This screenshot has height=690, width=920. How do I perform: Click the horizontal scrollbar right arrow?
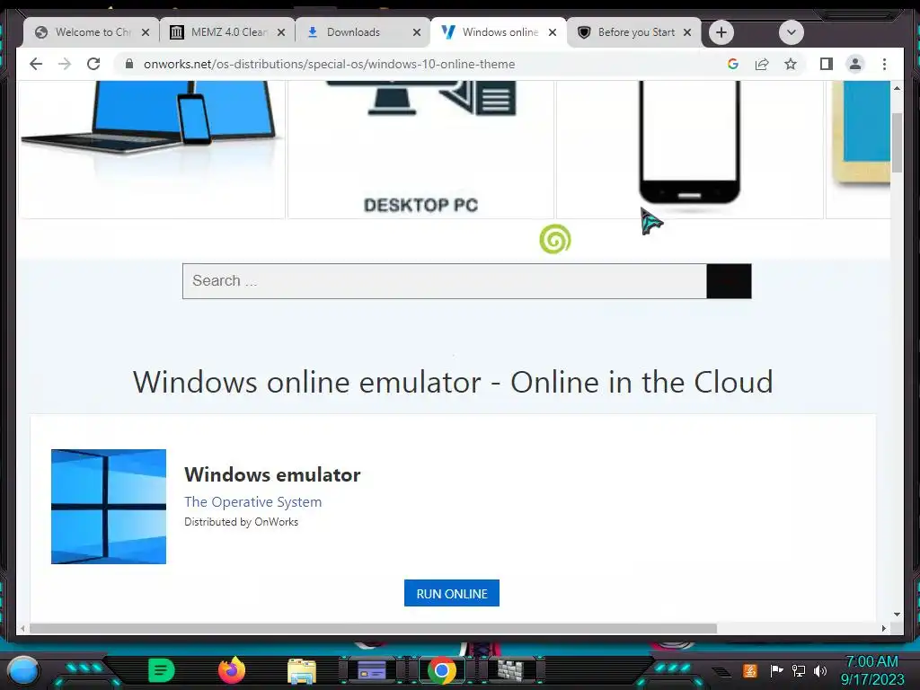tap(884, 628)
